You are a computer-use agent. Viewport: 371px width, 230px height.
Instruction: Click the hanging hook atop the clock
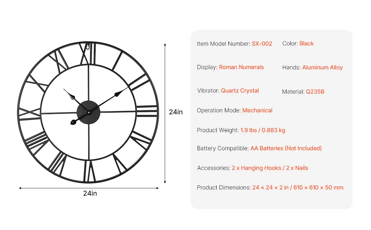(x=88, y=46)
